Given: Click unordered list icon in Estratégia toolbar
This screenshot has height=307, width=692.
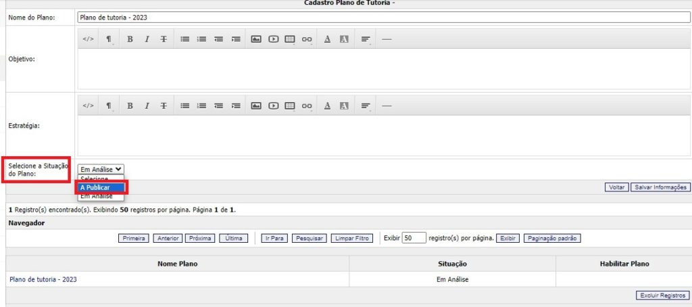Looking at the screenshot, I should (184, 106).
